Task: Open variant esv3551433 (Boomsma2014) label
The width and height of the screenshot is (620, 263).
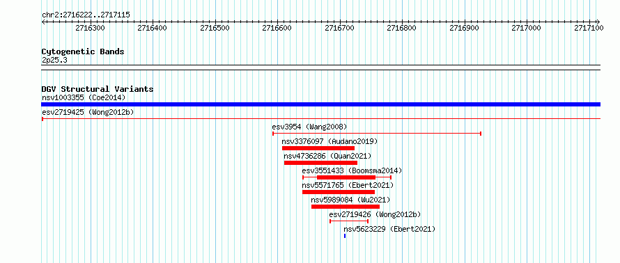Action: point(352,170)
